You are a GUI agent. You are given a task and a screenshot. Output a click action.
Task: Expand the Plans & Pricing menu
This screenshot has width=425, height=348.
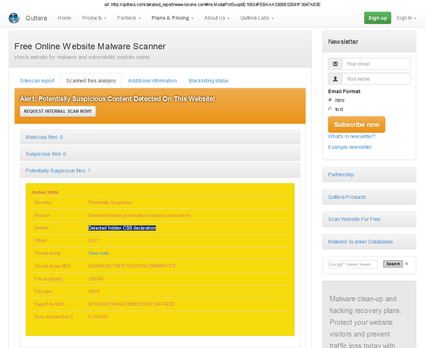172,18
